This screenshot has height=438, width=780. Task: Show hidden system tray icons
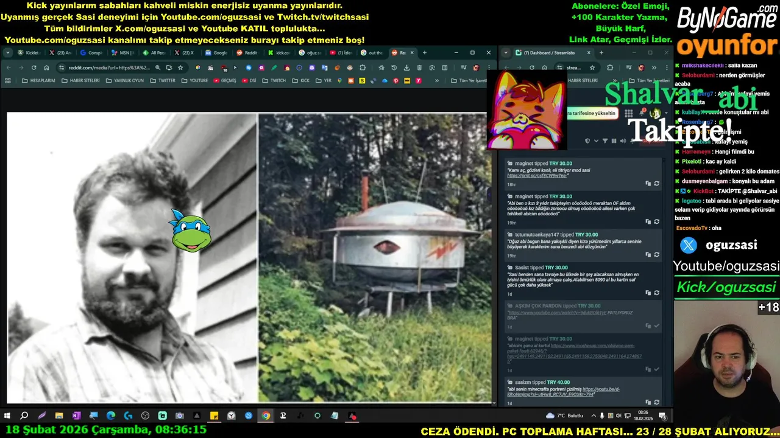point(594,416)
